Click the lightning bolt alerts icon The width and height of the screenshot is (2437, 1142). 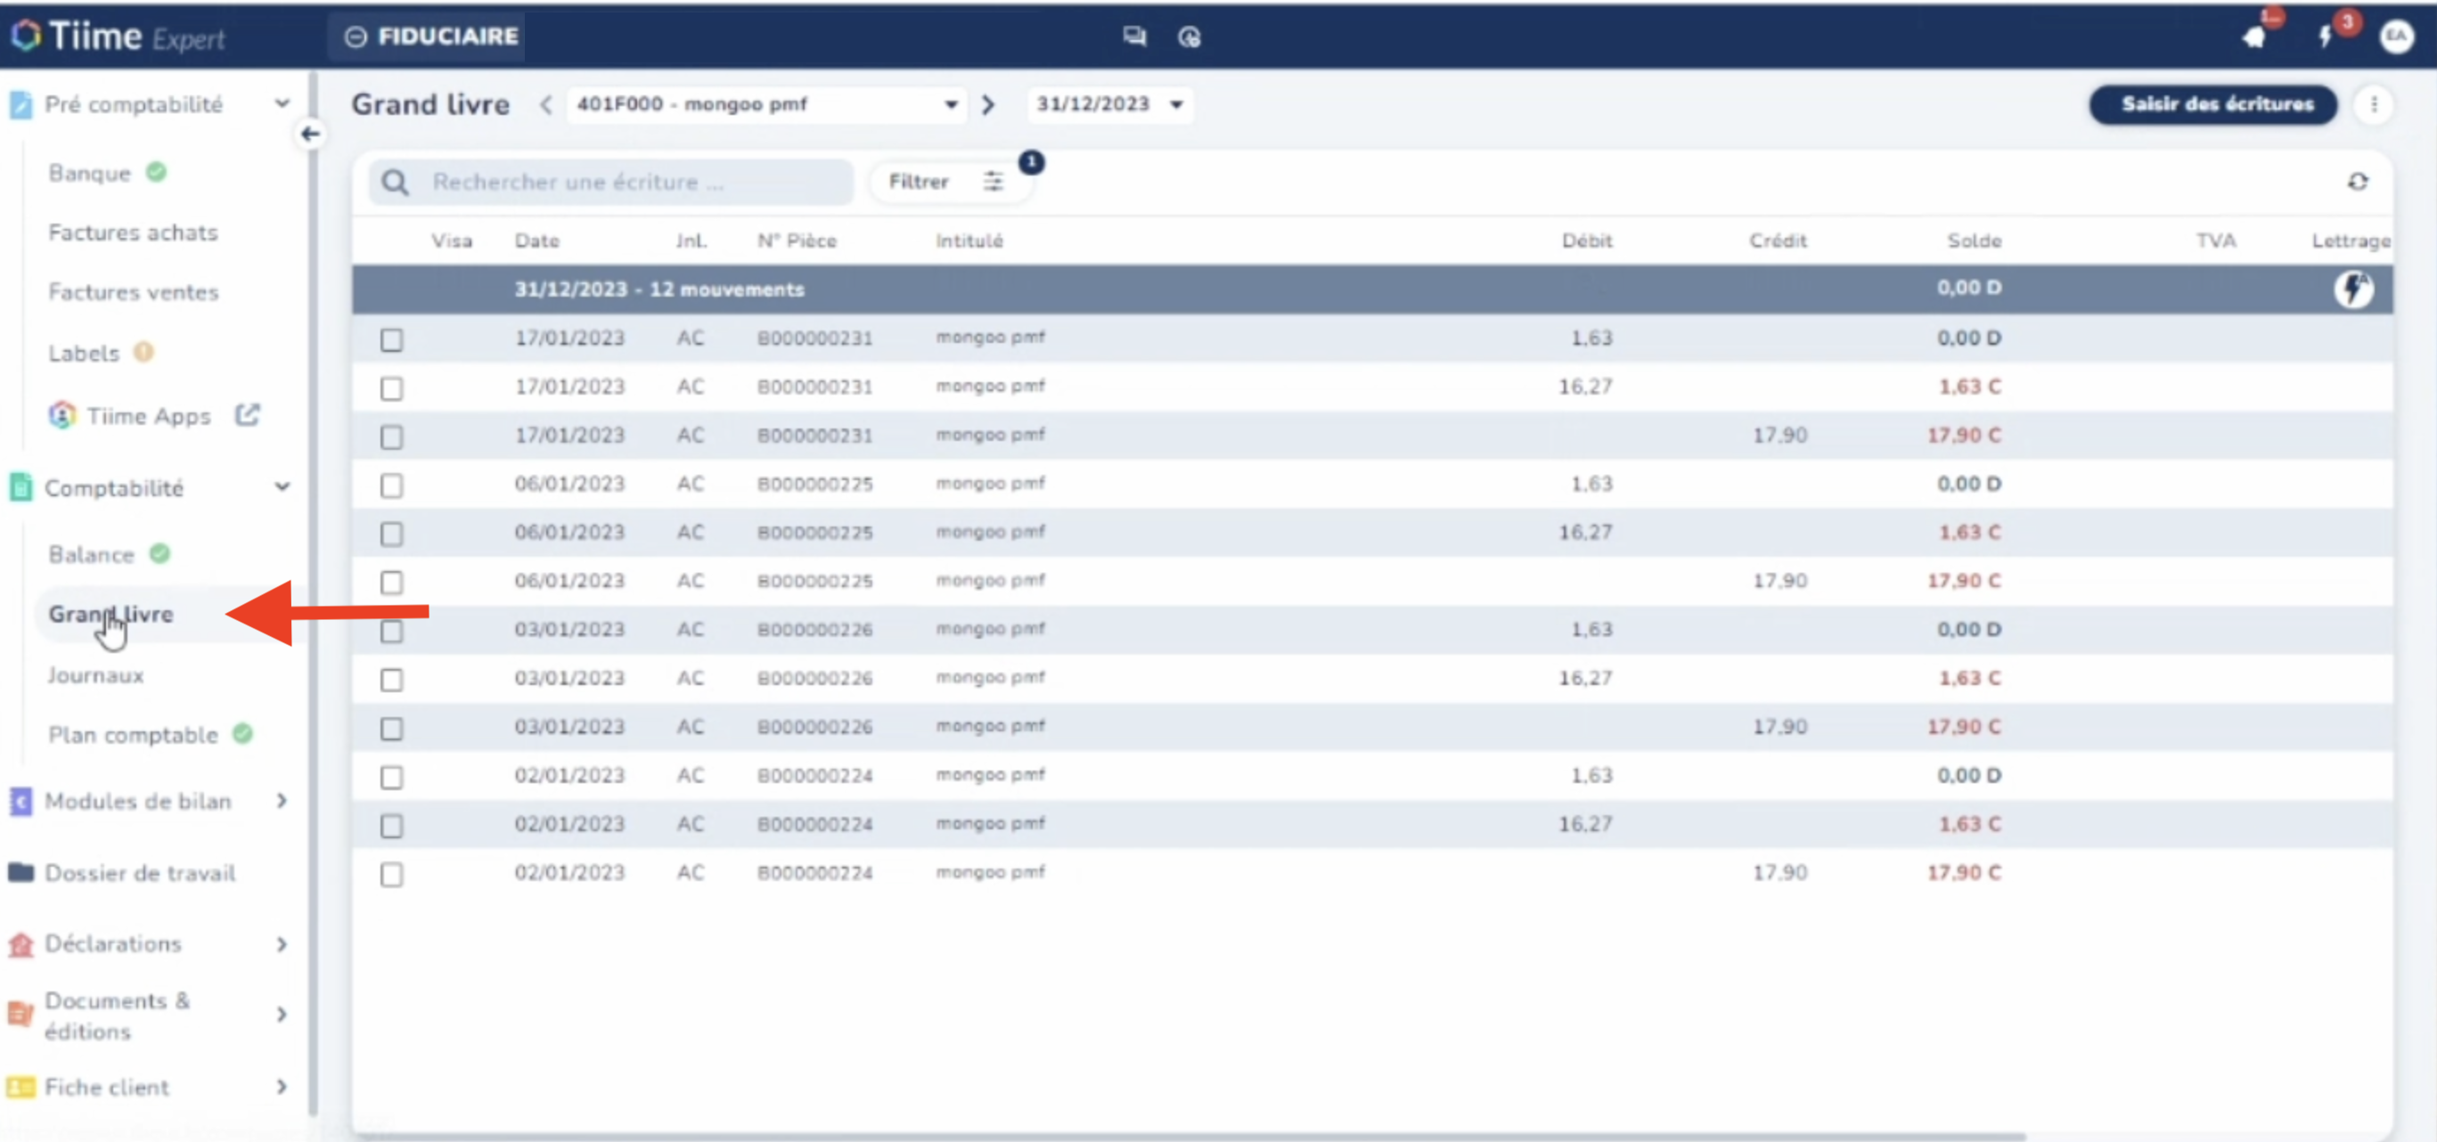click(2326, 37)
